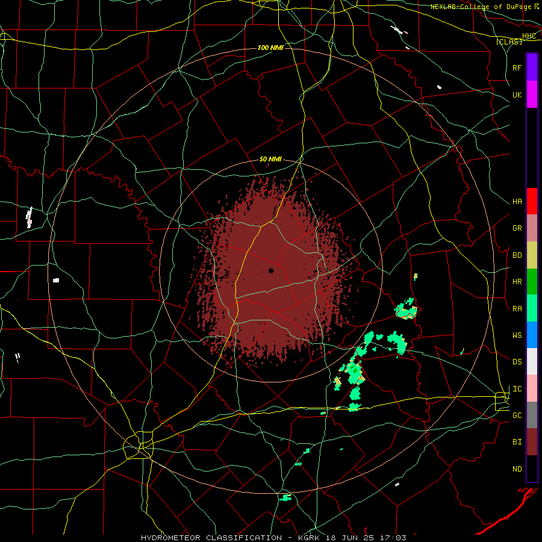Pick the HR dark green legend swatch
The image size is (542, 542).
pyautogui.click(x=532, y=281)
